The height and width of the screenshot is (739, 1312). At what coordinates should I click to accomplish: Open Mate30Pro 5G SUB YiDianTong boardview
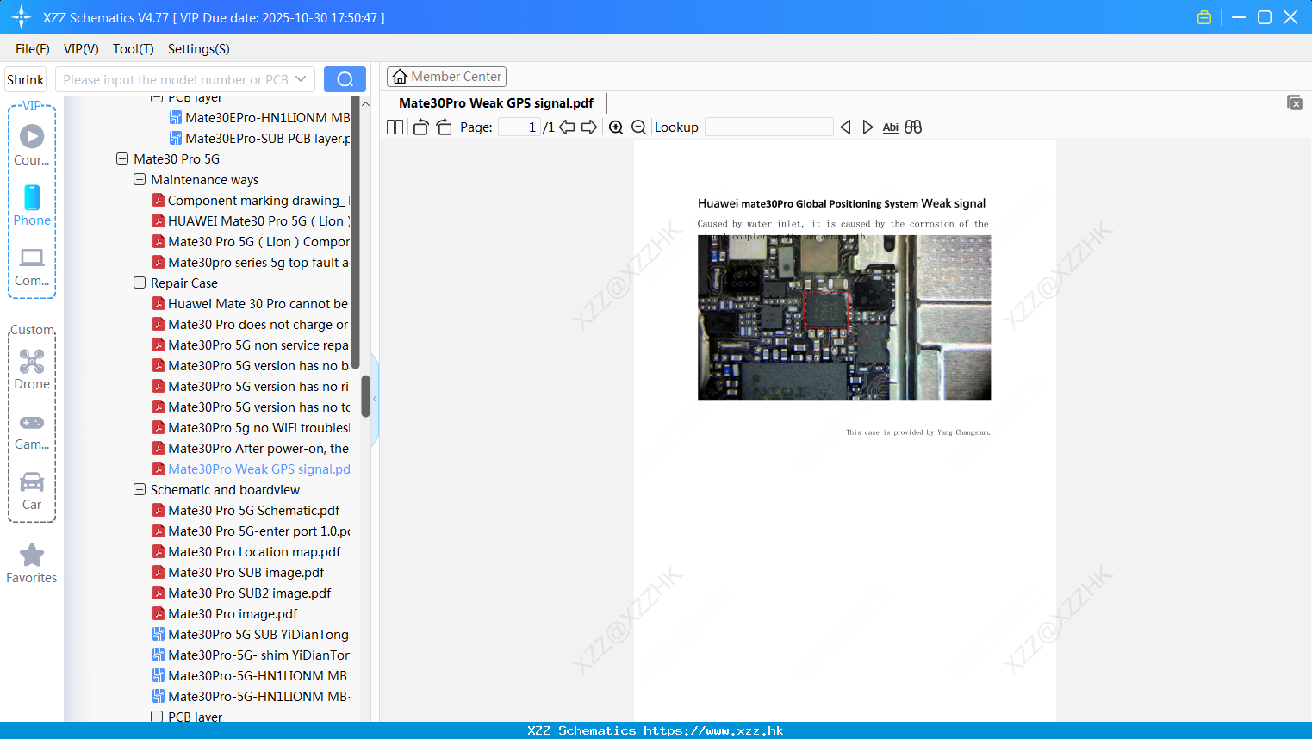click(251, 634)
